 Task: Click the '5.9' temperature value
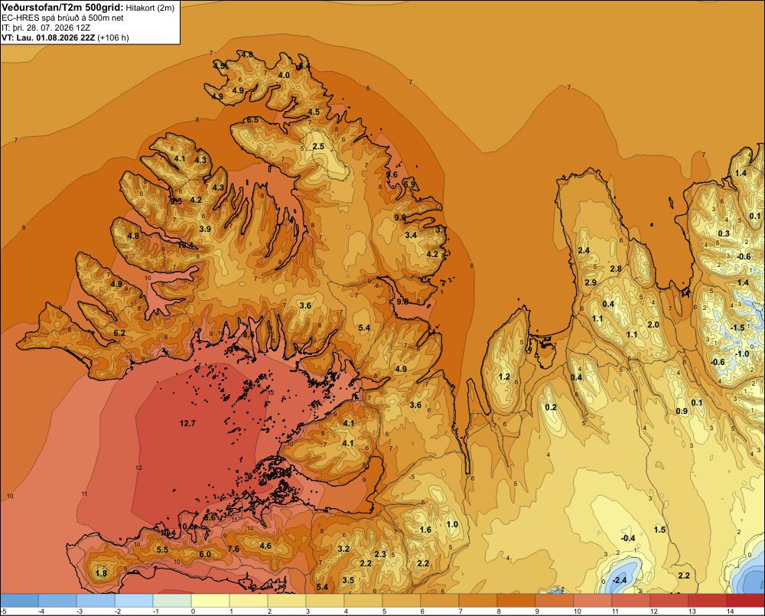coord(409,184)
